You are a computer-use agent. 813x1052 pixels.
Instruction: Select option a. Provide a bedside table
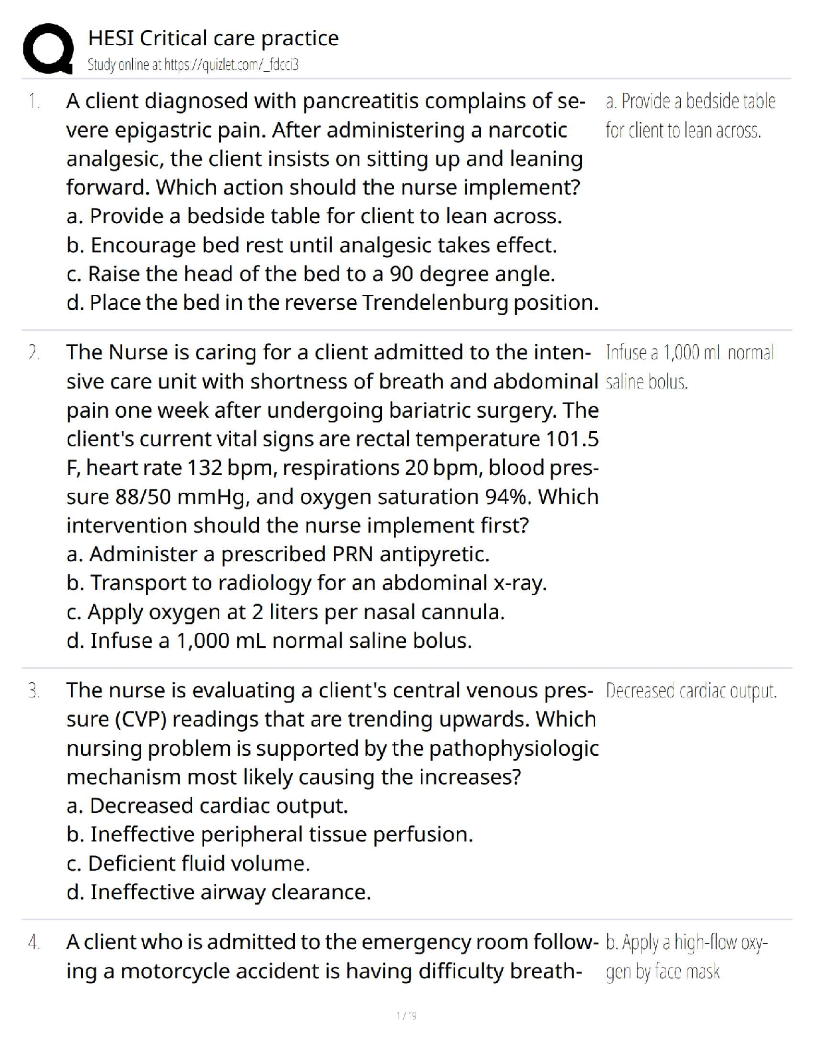pyautogui.click(x=314, y=216)
